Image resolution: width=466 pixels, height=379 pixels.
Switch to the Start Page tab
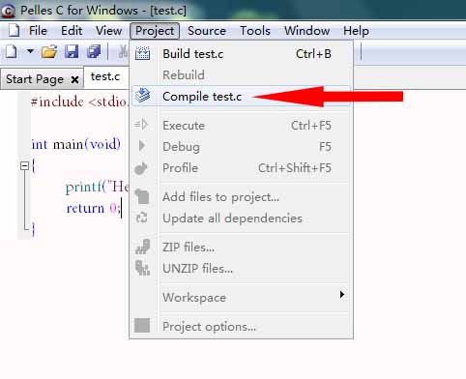(35, 79)
